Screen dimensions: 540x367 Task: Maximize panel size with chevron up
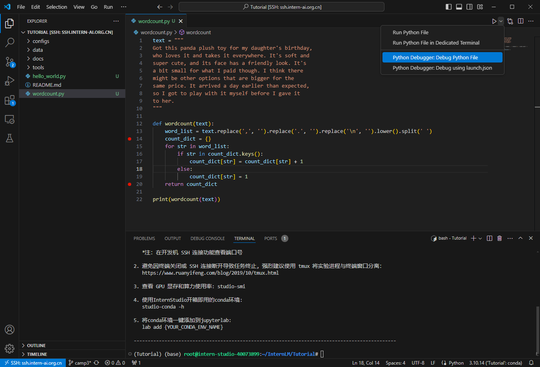[x=520, y=238]
